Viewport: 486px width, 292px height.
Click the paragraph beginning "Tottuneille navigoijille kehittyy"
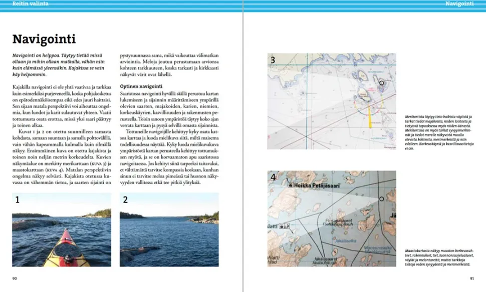pos(169,157)
